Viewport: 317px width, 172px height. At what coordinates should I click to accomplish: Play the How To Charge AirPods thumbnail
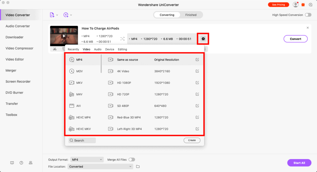click(64, 36)
